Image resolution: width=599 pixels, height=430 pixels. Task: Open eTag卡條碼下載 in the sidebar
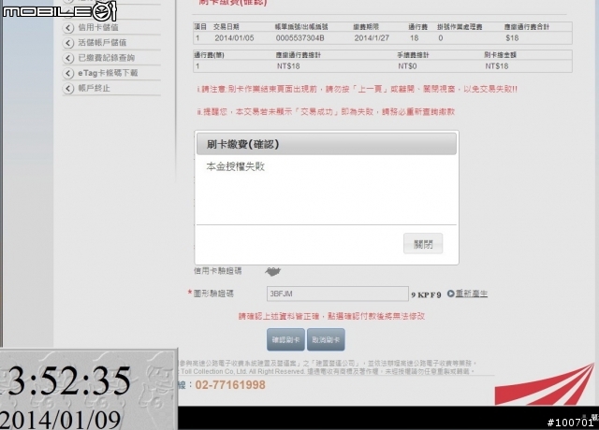tap(108, 73)
